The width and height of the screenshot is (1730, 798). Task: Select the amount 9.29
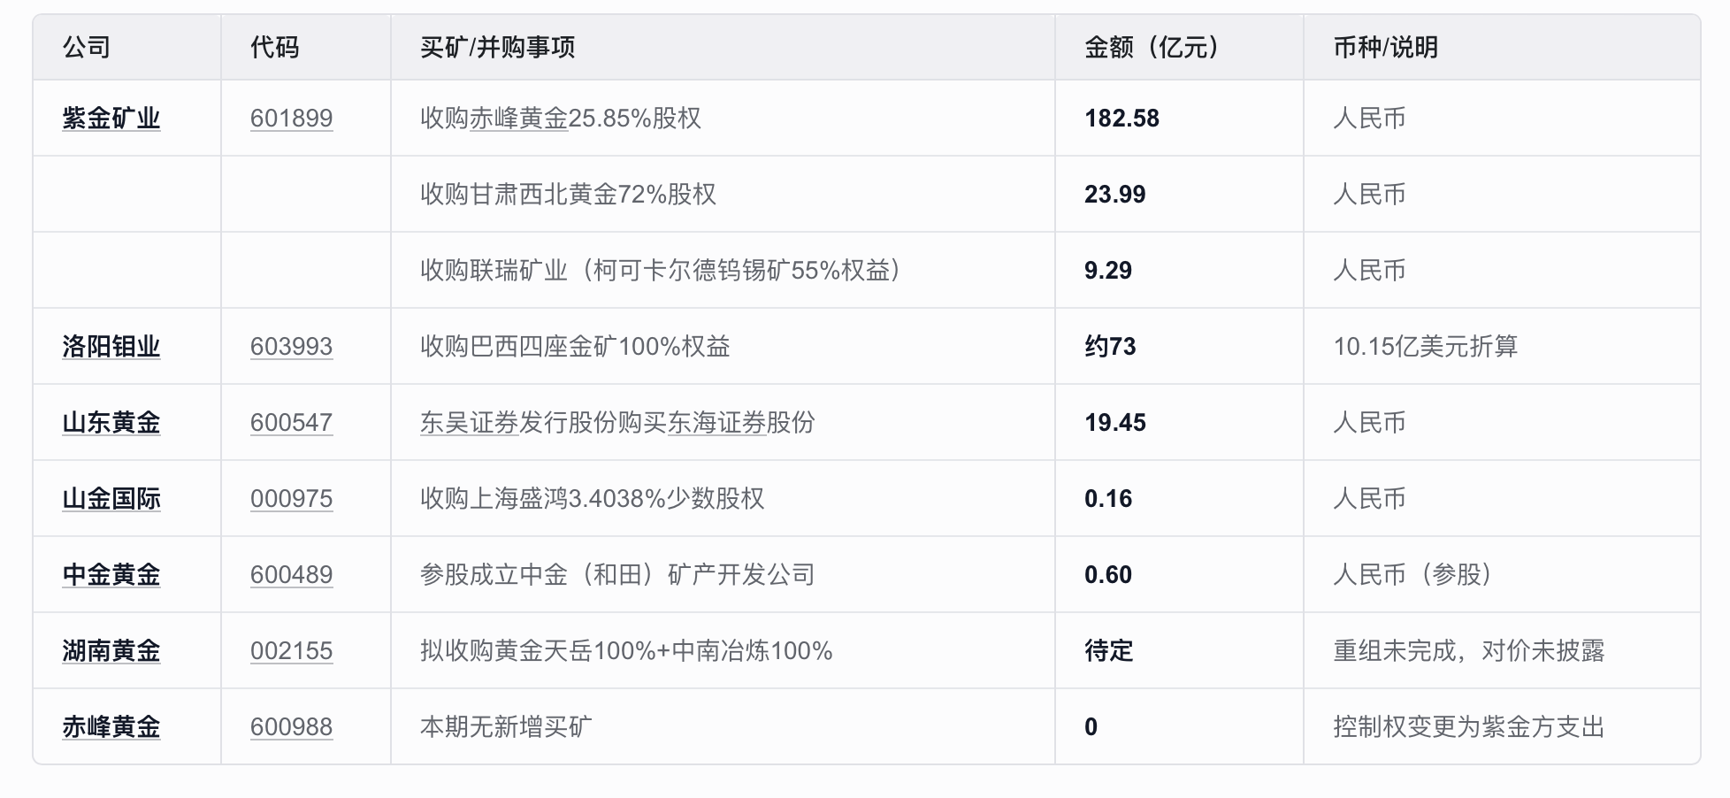click(x=1108, y=271)
